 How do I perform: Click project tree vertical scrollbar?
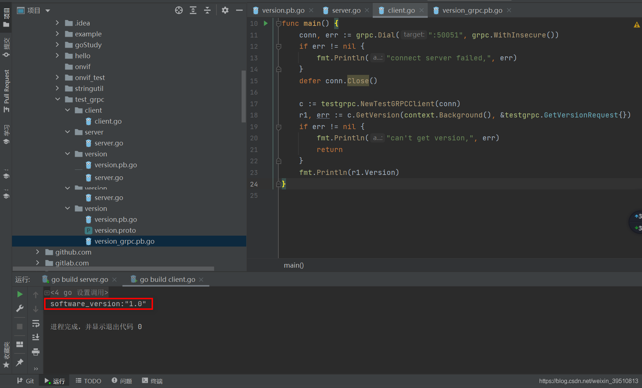tap(243, 96)
